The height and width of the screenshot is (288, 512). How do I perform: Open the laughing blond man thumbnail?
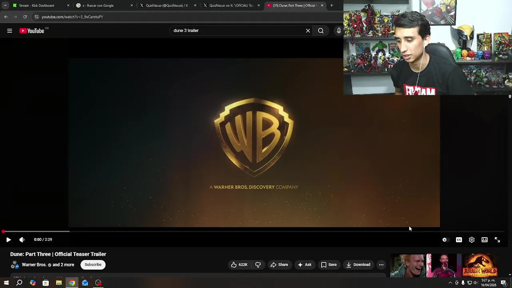(x=408, y=266)
